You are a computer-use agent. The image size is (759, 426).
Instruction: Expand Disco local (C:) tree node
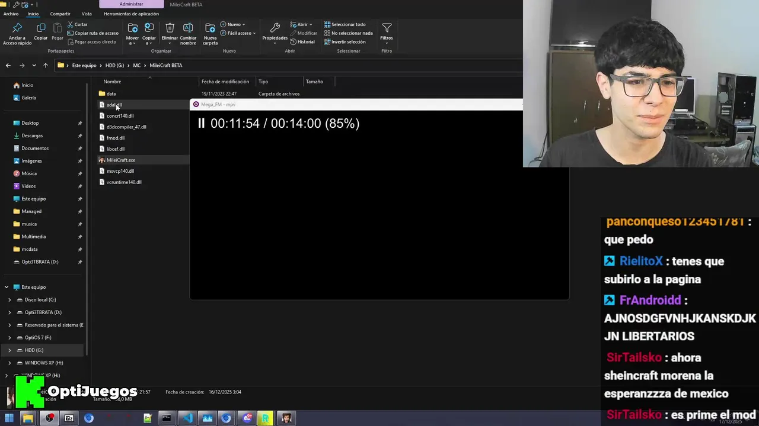tap(9, 299)
